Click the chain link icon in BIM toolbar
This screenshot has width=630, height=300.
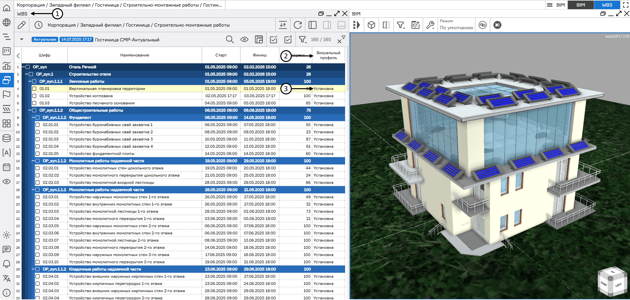click(482, 25)
